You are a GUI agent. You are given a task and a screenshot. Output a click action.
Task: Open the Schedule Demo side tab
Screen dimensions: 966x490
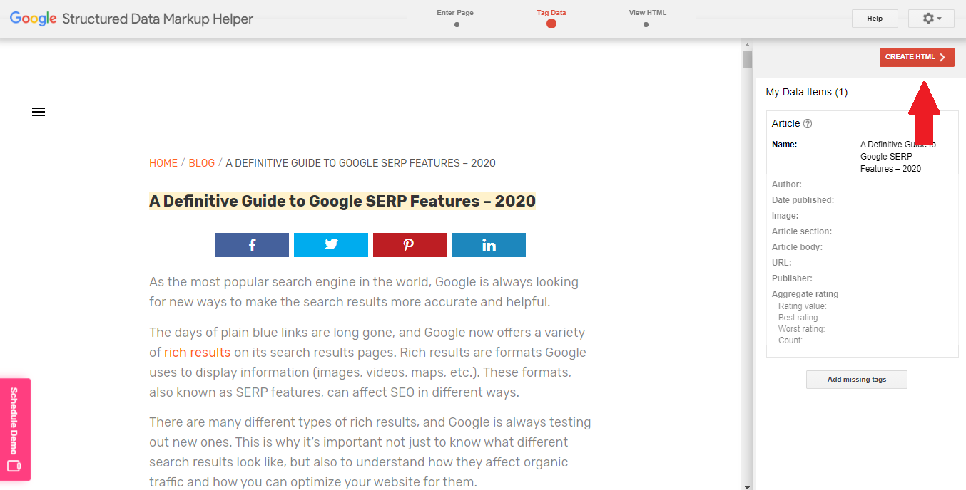[14, 429]
